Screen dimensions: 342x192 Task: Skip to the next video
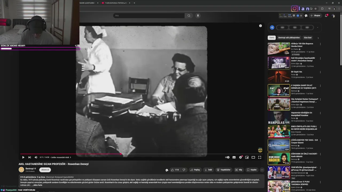pos(30,157)
